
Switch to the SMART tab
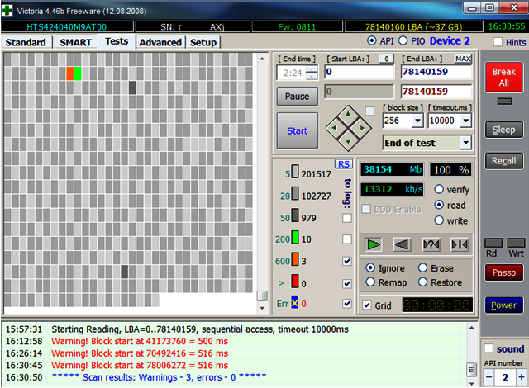pyautogui.click(x=75, y=42)
